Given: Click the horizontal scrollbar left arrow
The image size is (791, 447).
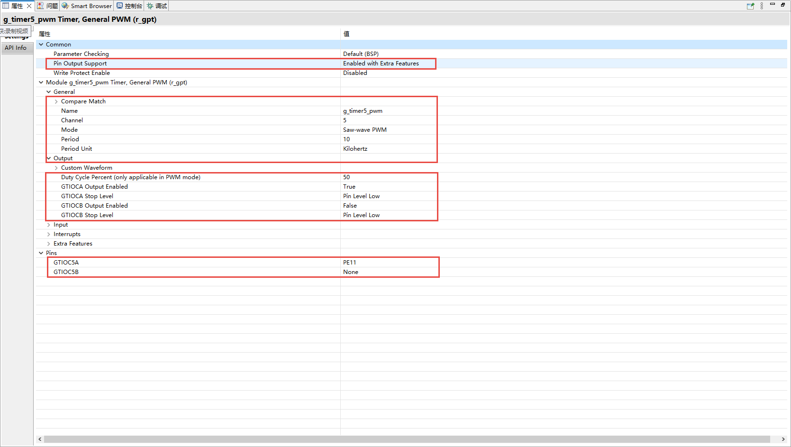Looking at the screenshot, I should point(40,439).
